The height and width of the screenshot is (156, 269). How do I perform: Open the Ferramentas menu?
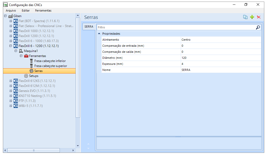43,11
